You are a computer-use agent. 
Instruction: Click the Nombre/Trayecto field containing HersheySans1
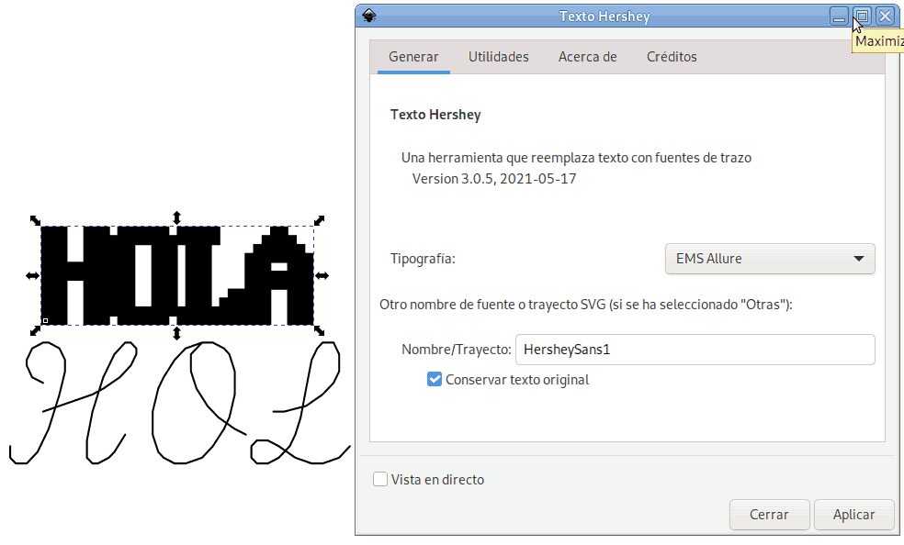[x=695, y=350]
